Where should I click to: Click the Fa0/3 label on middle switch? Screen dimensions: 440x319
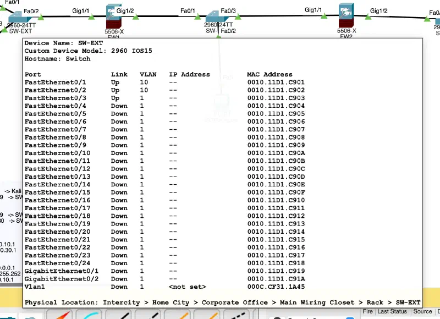[x=228, y=10]
